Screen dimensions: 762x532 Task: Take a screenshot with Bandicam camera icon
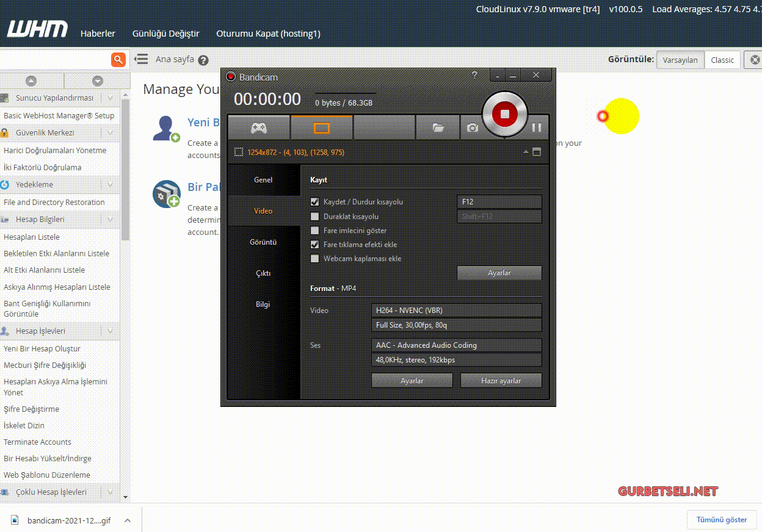[x=472, y=128]
